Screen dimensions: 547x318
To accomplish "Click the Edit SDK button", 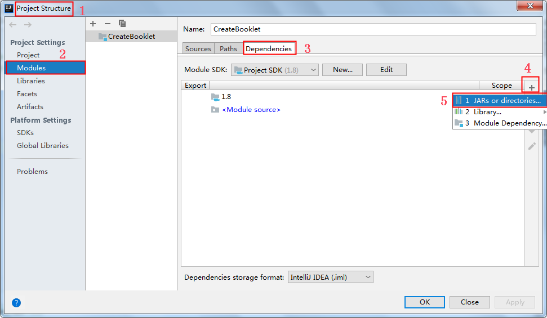I will pos(386,70).
